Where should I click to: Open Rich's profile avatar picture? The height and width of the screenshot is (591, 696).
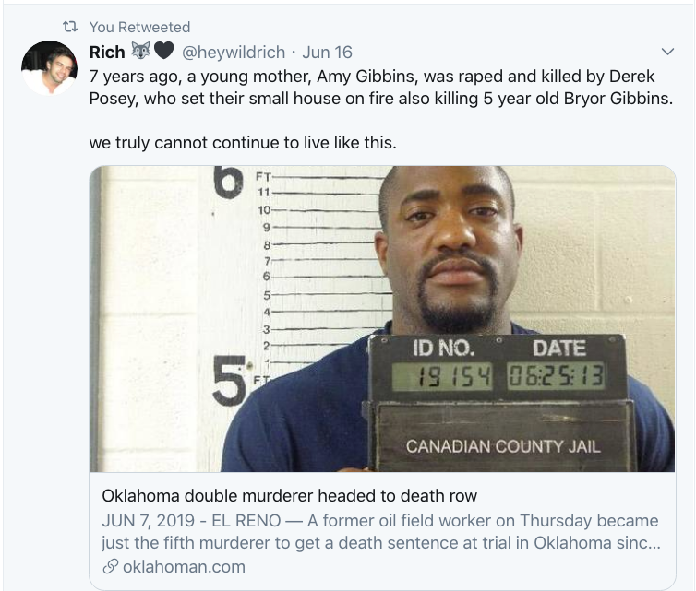pos(49,68)
